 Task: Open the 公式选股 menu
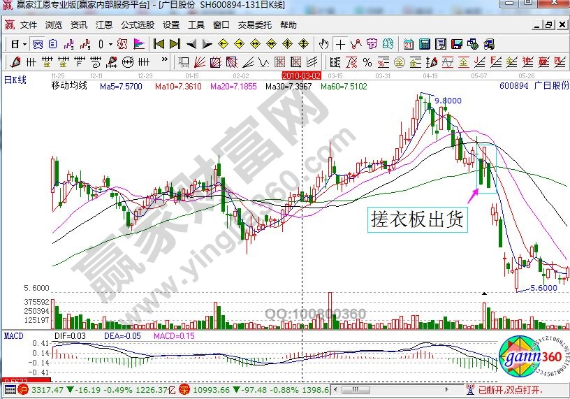138,24
